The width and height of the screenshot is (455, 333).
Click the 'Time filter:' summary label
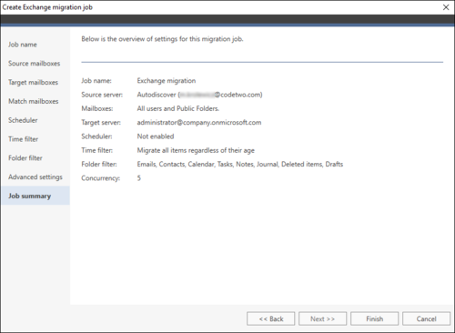pyautogui.click(x=97, y=150)
